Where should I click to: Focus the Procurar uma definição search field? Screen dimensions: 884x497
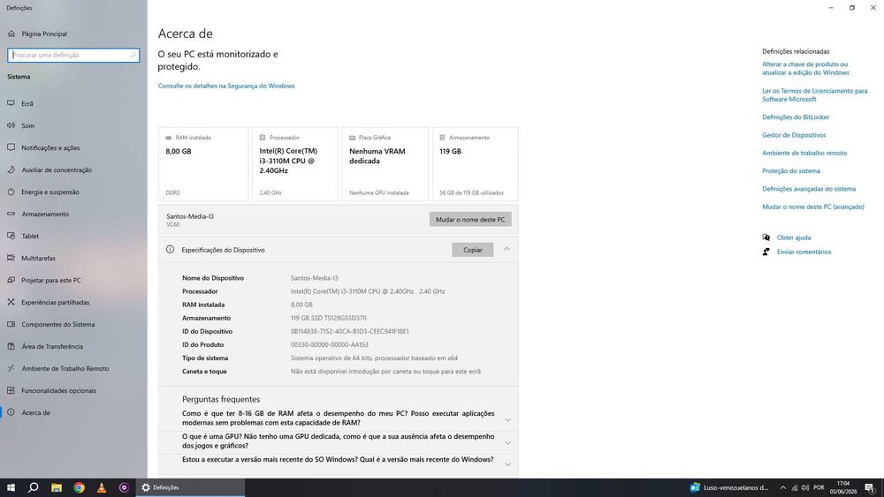(73, 55)
